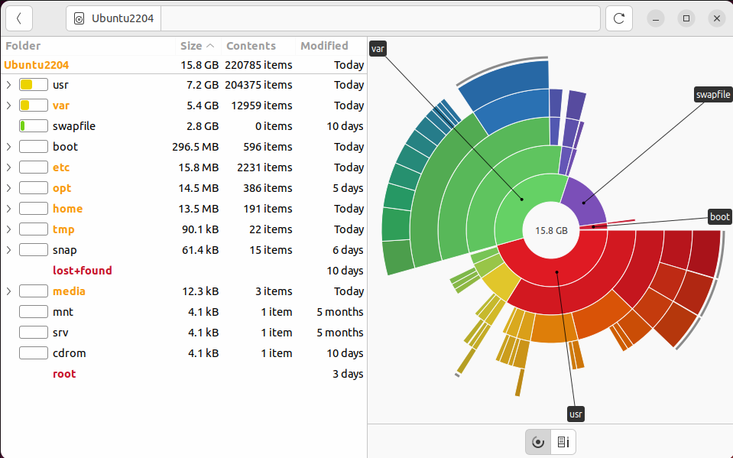Image resolution: width=733 pixels, height=458 pixels.
Task: Select the cdrom folder entry
Action: pyautogui.click(x=70, y=352)
